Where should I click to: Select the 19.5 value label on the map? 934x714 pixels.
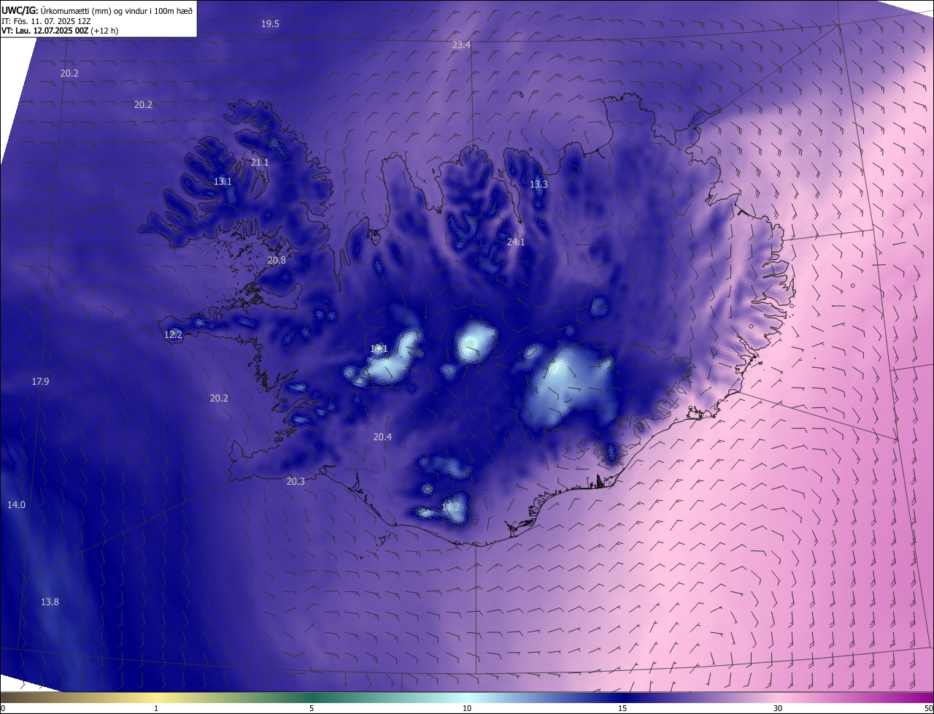coord(270,24)
